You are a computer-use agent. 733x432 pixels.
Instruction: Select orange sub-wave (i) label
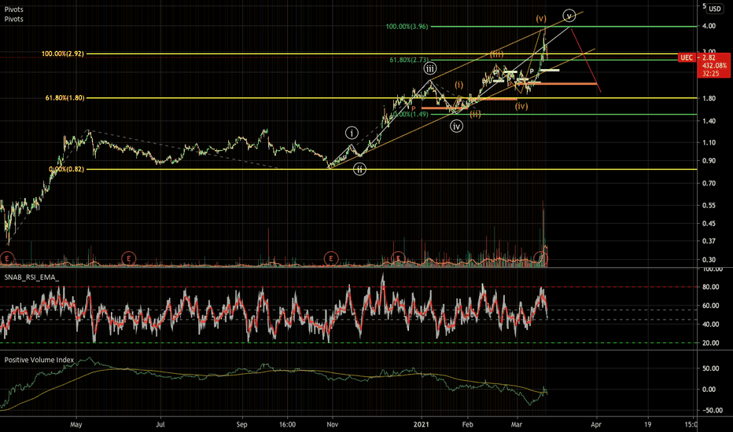[459, 85]
